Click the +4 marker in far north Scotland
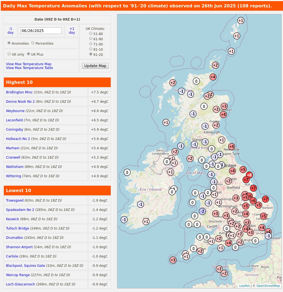 pos(213,77)
